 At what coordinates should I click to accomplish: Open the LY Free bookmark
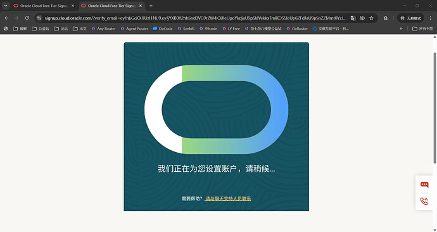click(x=231, y=29)
